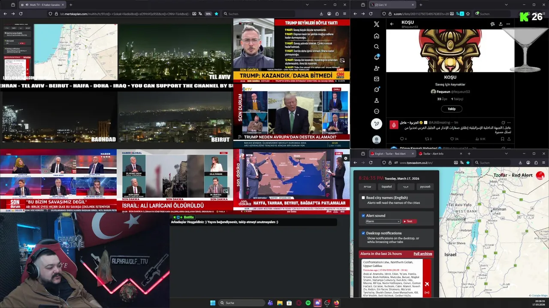
Task: Toggle the Alert sound checkbox
Action: coord(363,216)
